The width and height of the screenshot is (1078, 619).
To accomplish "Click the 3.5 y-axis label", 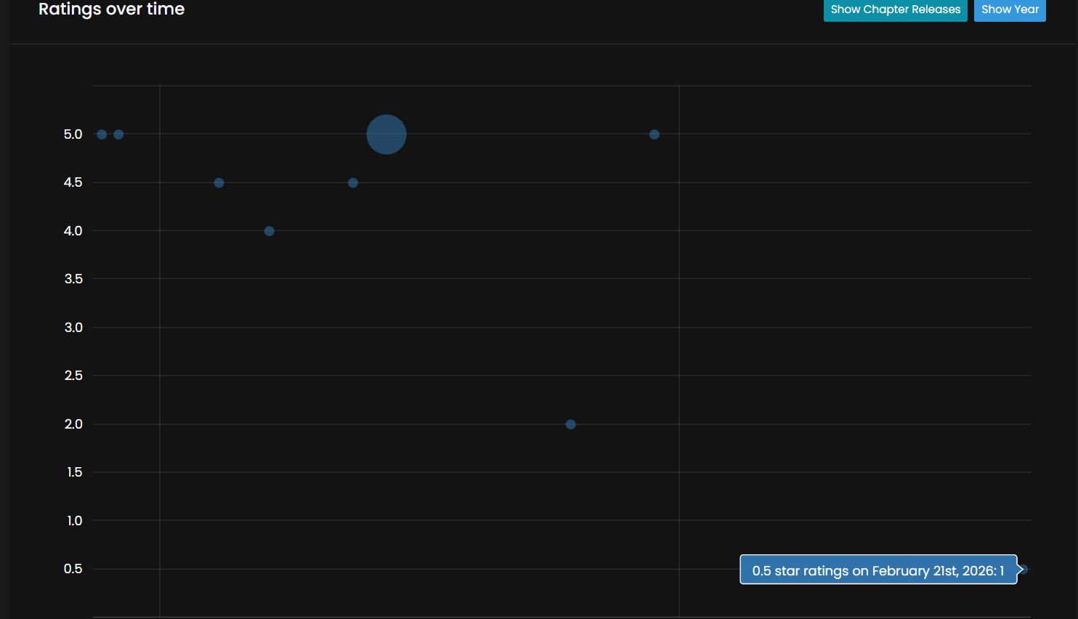I will click(73, 279).
